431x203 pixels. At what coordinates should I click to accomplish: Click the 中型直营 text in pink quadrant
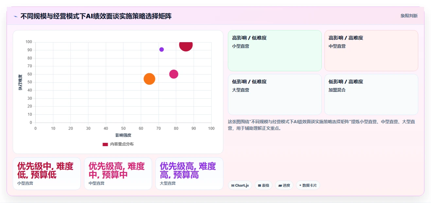point(337,46)
